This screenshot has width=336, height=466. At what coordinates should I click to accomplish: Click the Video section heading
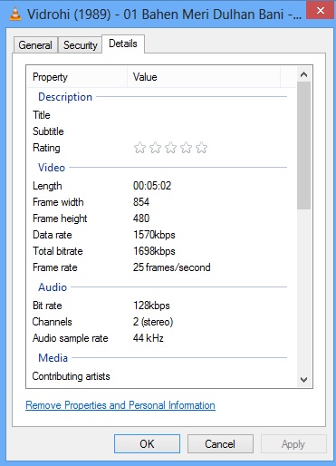click(52, 168)
